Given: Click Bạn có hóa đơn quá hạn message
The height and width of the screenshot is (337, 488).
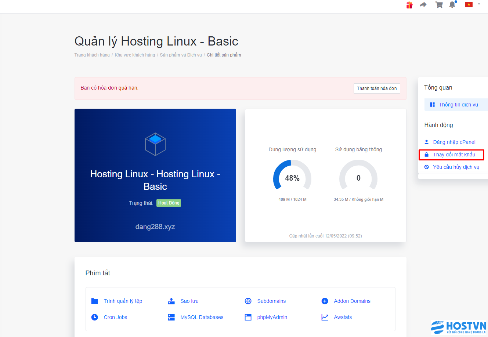Looking at the screenshot, I should [109, 88].
